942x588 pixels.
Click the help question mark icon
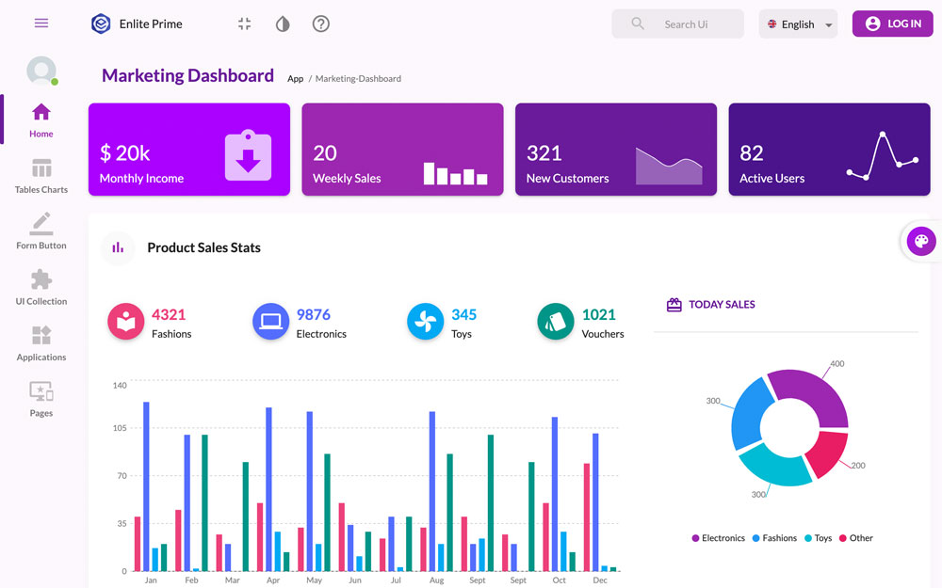tap(321, 24)
